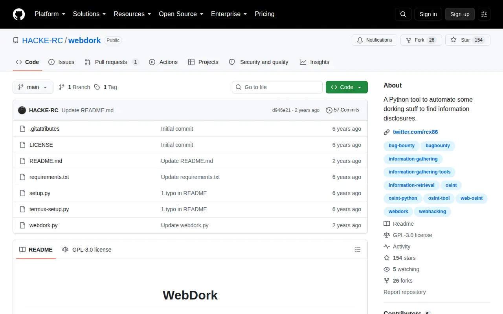Open the Actions tab

[x=163, y=62]
